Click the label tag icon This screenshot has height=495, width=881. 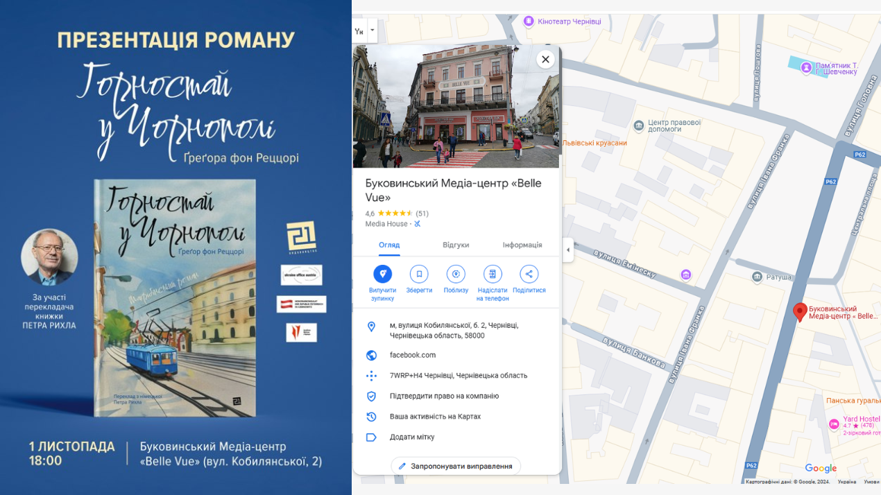pos(371,437)
